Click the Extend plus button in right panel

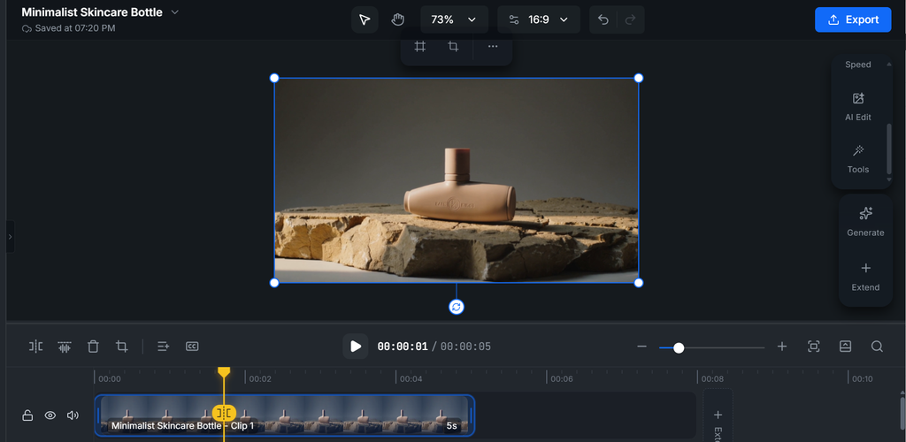865,277
